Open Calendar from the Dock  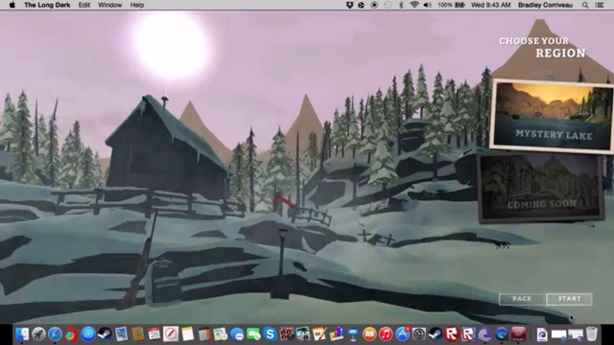(154, 333)
